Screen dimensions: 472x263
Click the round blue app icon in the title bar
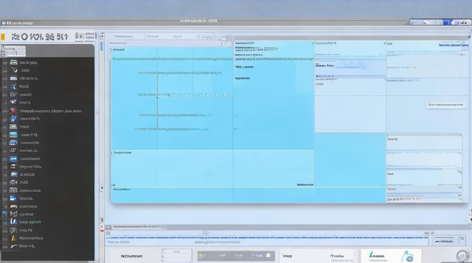[4, 23]
